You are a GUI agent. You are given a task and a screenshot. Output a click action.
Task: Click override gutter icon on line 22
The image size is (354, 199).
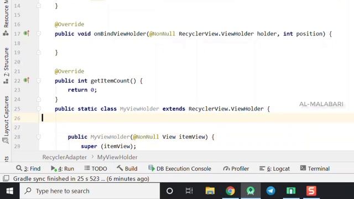pyautogui.click(x=27, y=80)
